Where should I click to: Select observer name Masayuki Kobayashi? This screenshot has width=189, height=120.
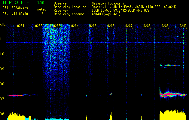[x=108, y=3]
